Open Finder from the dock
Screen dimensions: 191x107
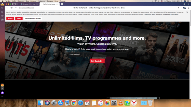coord(40,103)
